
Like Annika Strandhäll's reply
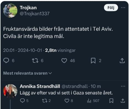67,101
